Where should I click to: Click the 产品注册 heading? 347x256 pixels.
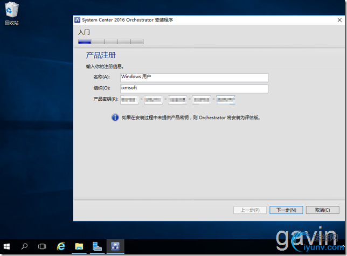coord(101,55)
